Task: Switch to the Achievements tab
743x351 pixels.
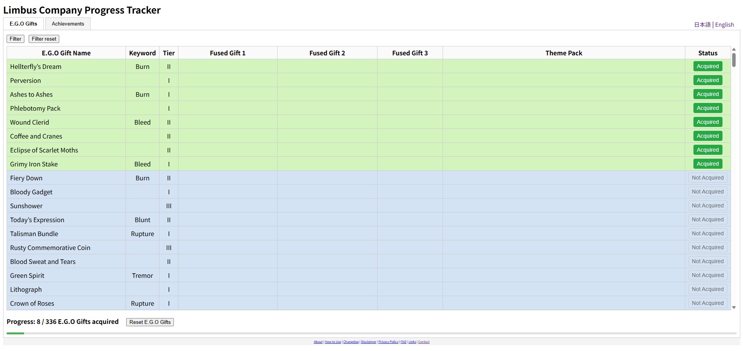Action: (x=68, y=24)
